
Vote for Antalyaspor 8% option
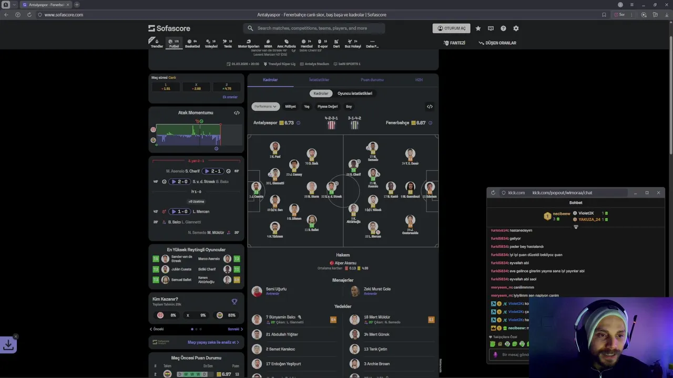[167, 315]
